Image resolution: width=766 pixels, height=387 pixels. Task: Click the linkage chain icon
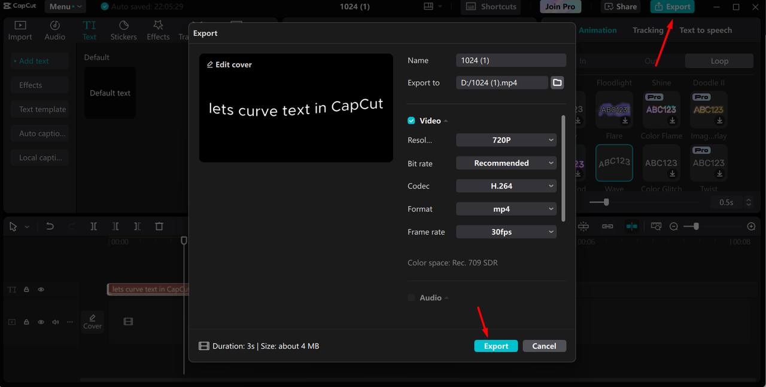click(x=607, y=226)
